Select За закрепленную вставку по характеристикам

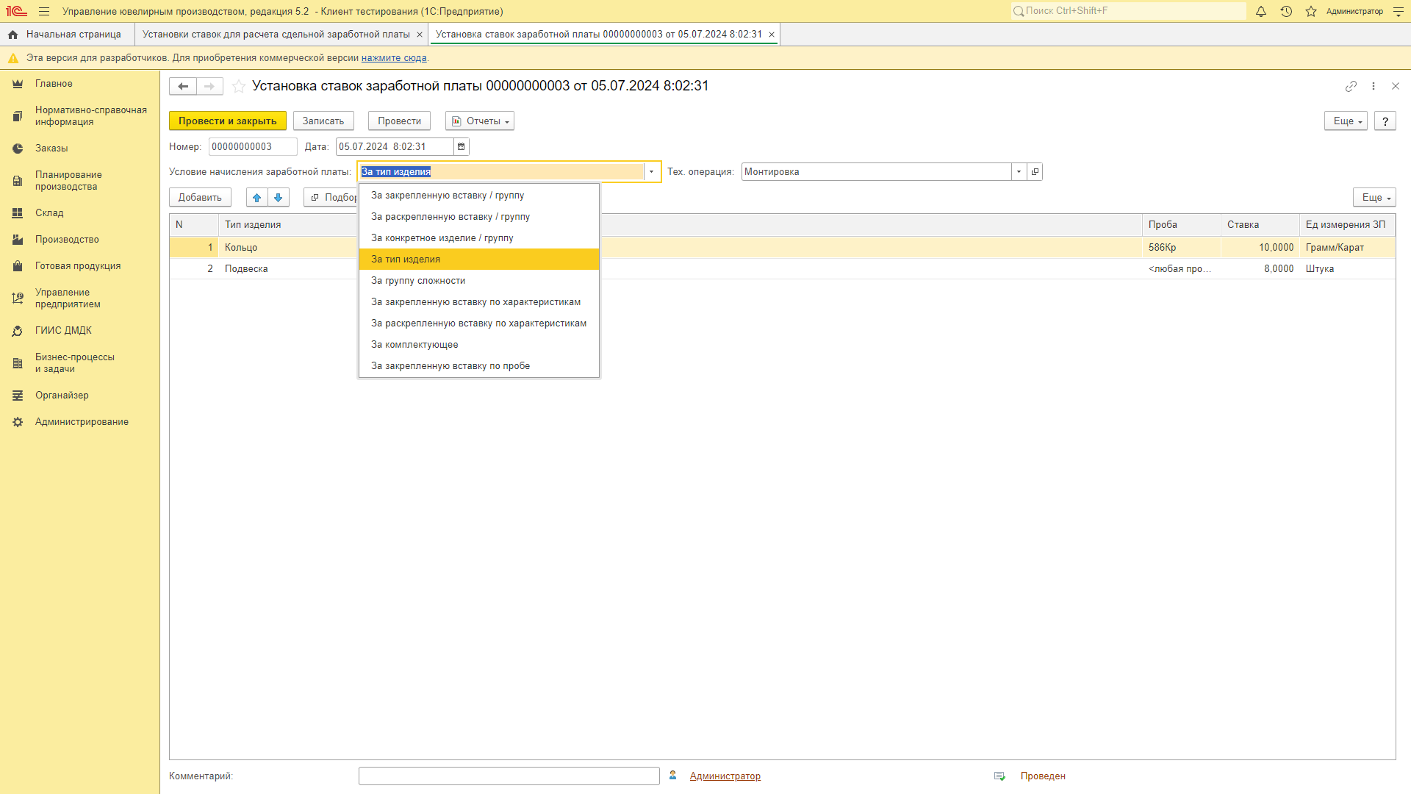coord(479,302)
